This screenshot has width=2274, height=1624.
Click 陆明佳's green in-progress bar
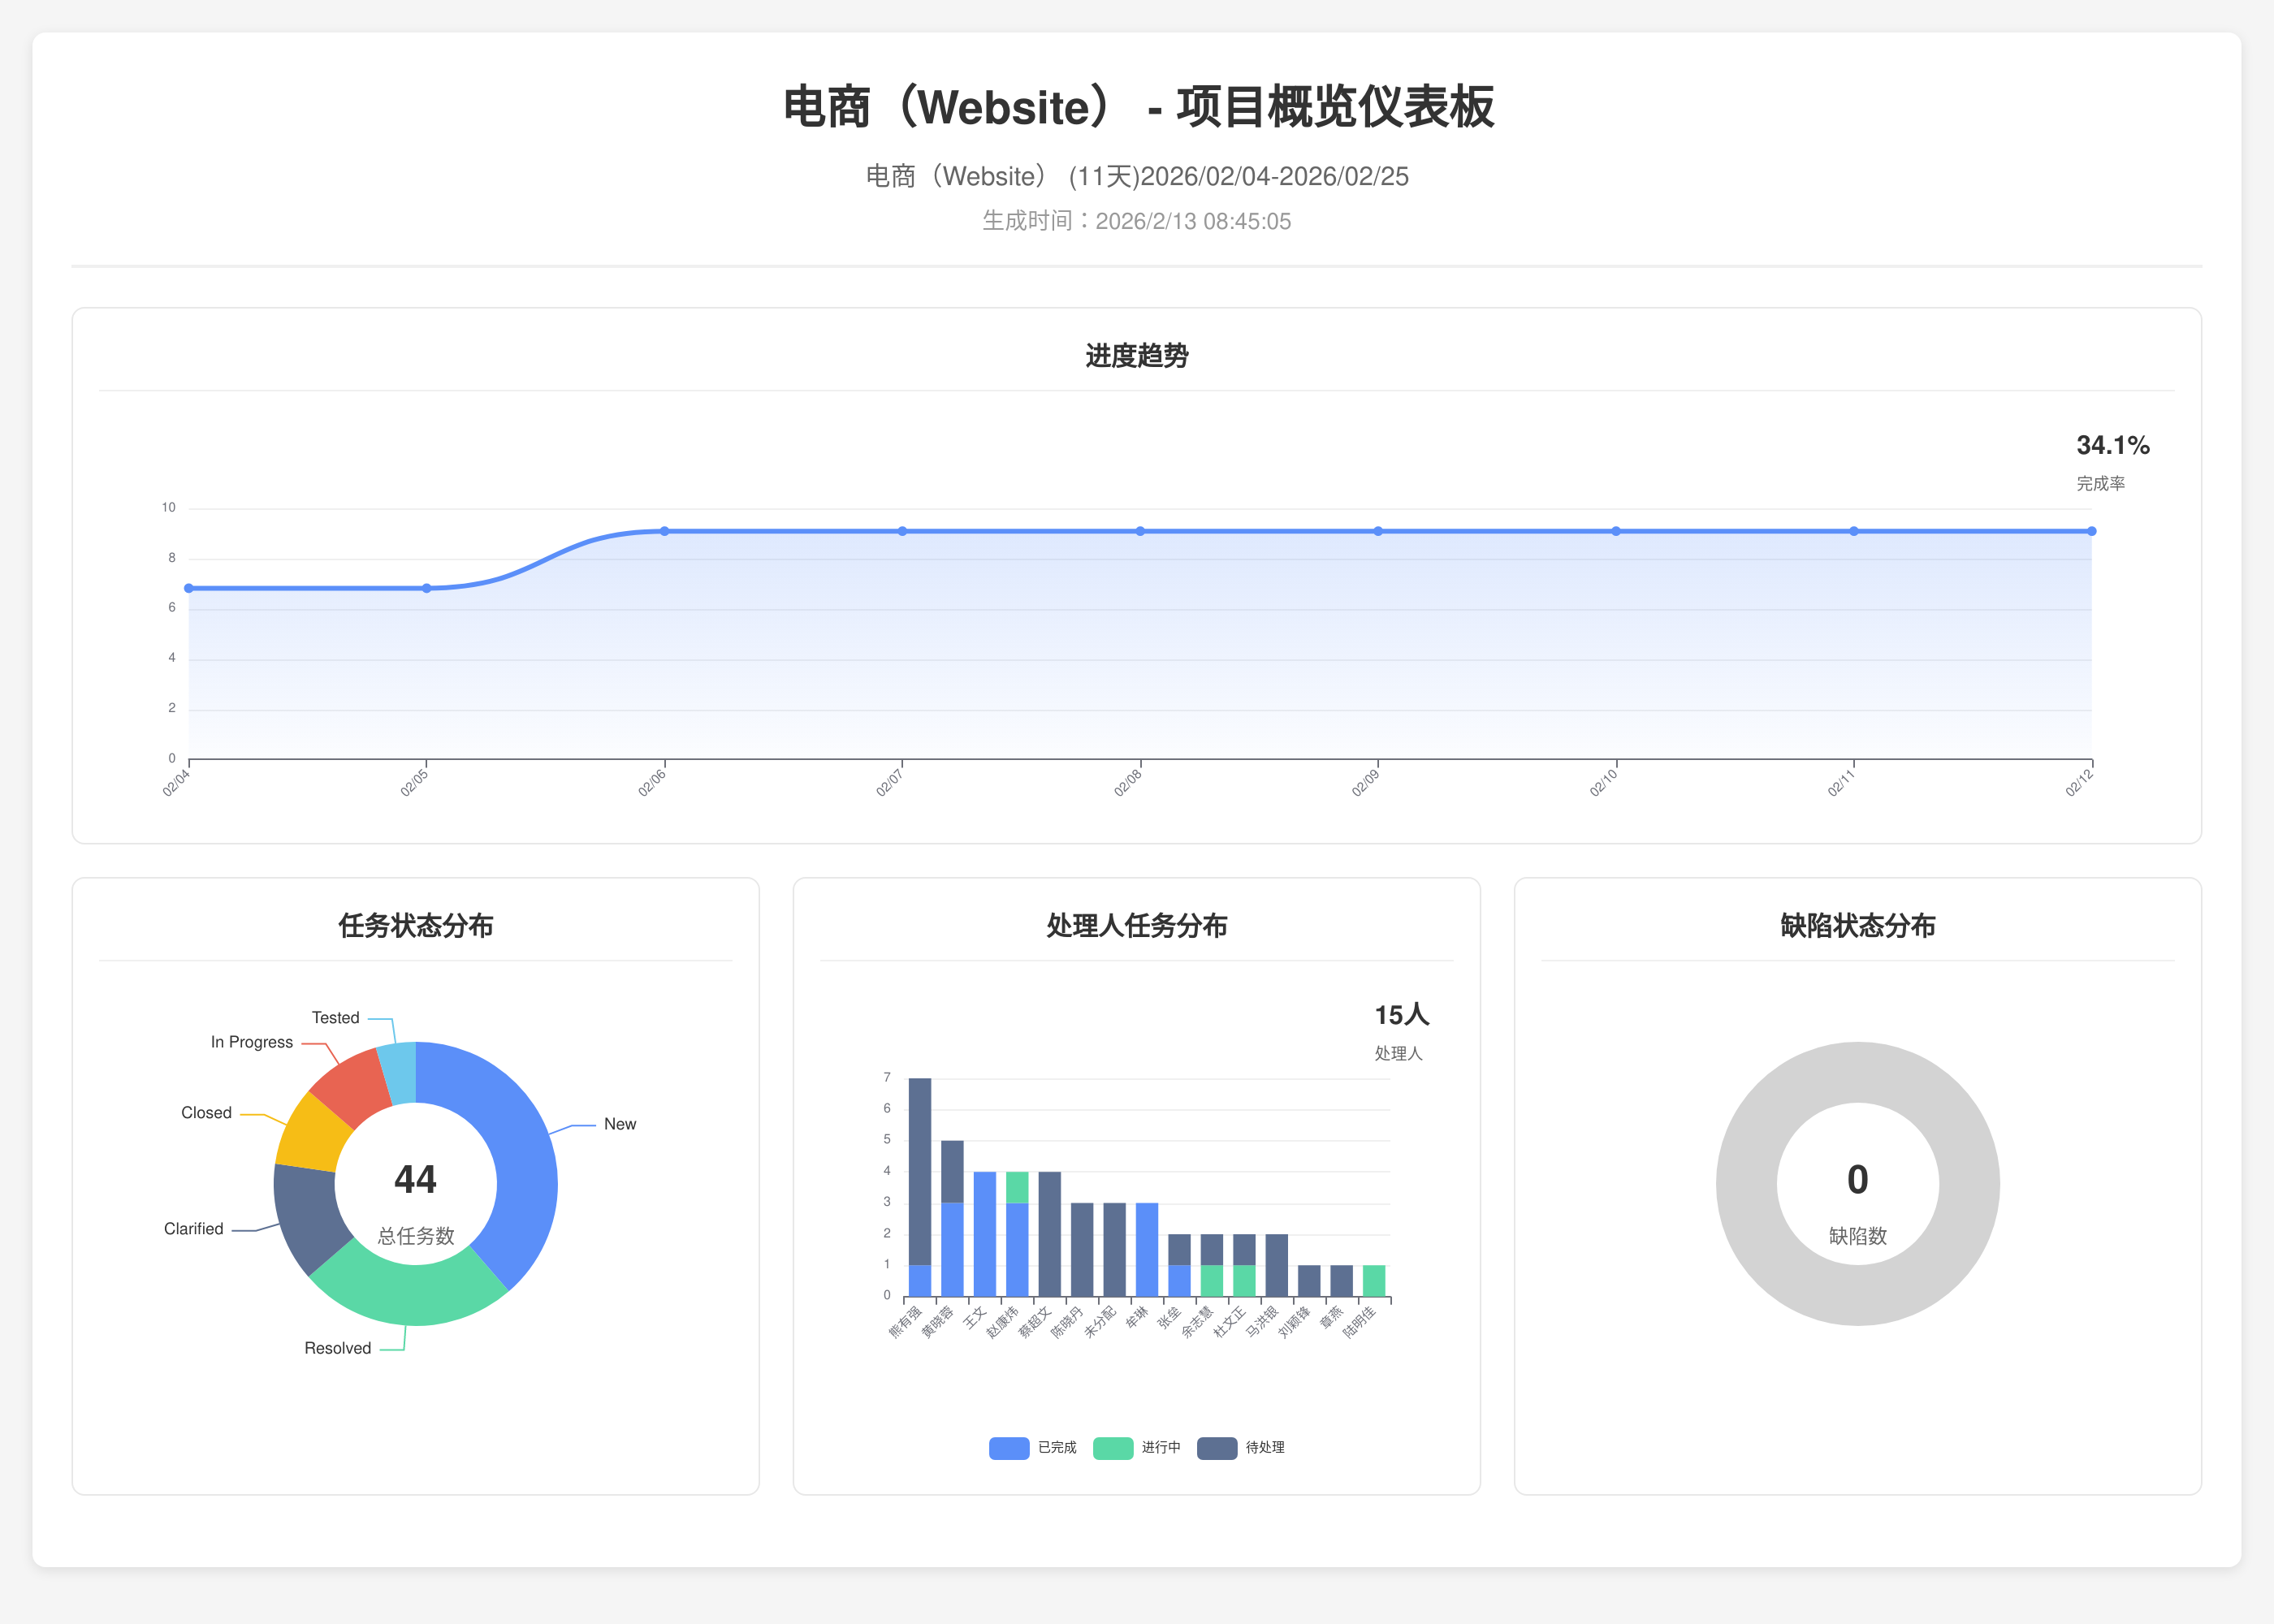(1373, 1281)
